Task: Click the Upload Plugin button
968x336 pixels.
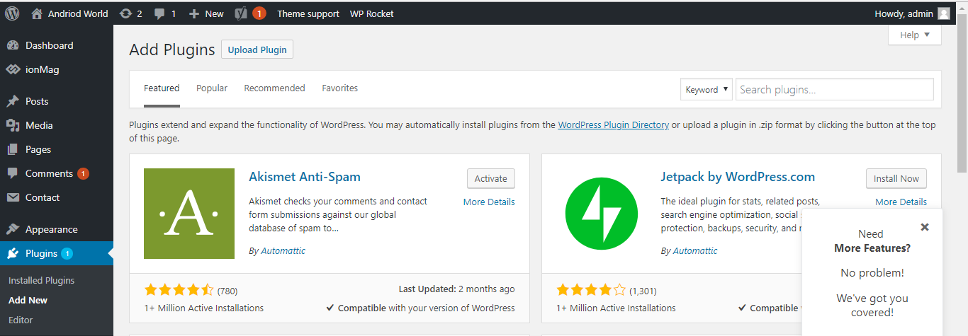Action: (257, 50)
